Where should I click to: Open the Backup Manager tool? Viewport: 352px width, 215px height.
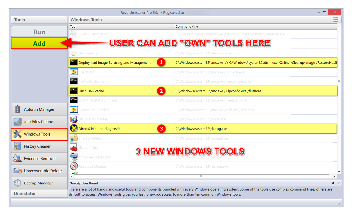(39, 183)
